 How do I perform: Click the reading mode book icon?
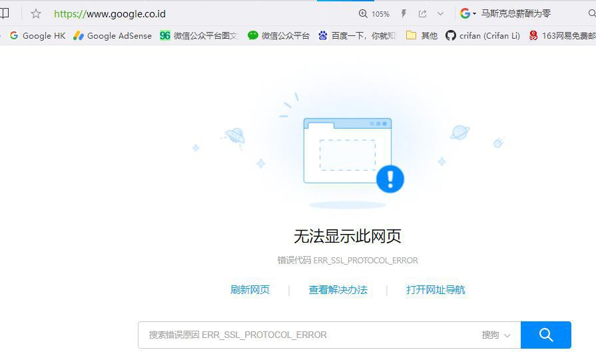click(x=4, y=14)
